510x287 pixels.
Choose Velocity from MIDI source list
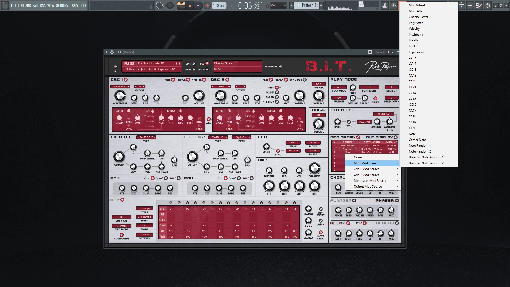point(429,29)
